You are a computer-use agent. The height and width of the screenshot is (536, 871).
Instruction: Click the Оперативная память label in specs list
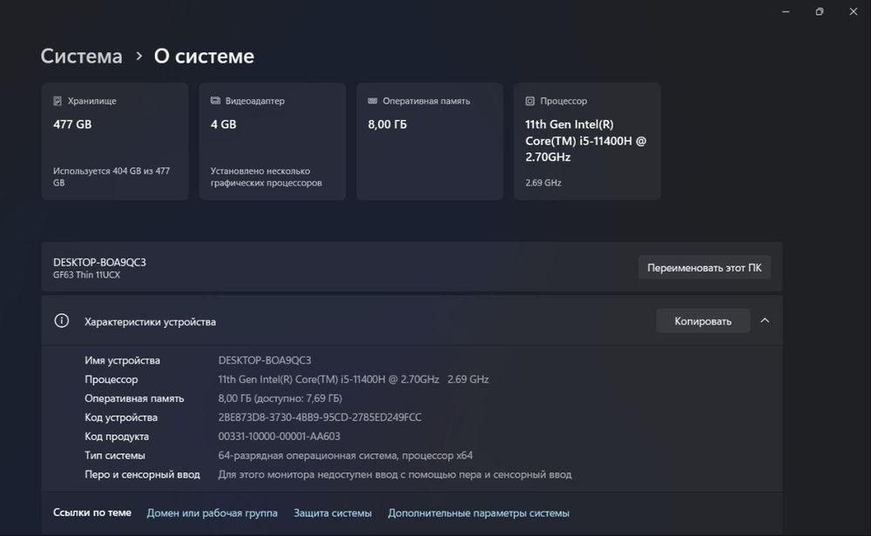click(x=134, y=399)
